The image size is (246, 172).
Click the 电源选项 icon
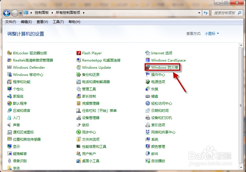click(x=148, y=82)
